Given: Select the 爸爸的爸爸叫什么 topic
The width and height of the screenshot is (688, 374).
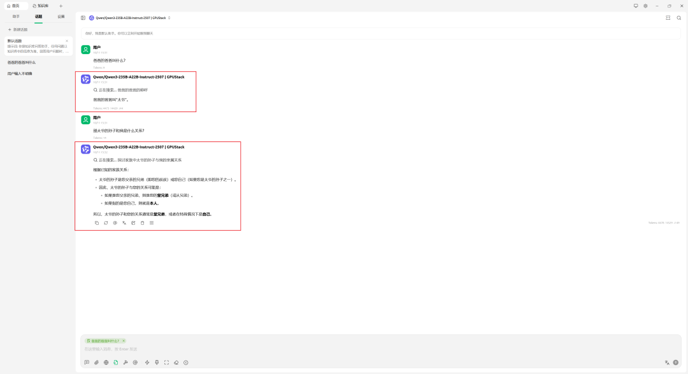Looking at the screenshot, I should 22,62.
